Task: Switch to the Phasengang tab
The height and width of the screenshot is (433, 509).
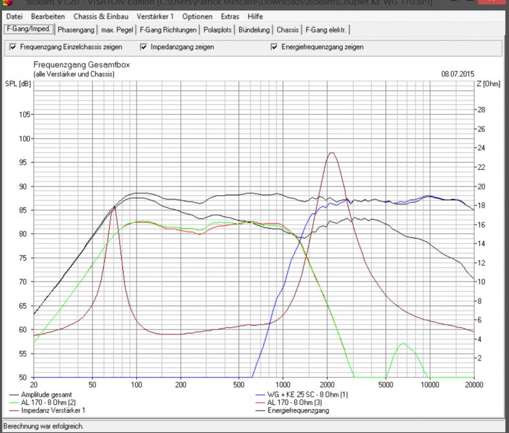Action: click(76, 30)
